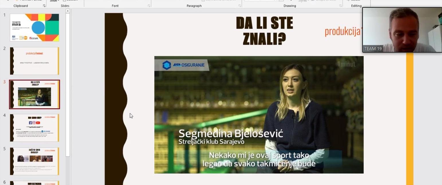Click the subtitle Nekako mi je ovaj sport tako
Viewport: 442px width, 185px height.
259,155
